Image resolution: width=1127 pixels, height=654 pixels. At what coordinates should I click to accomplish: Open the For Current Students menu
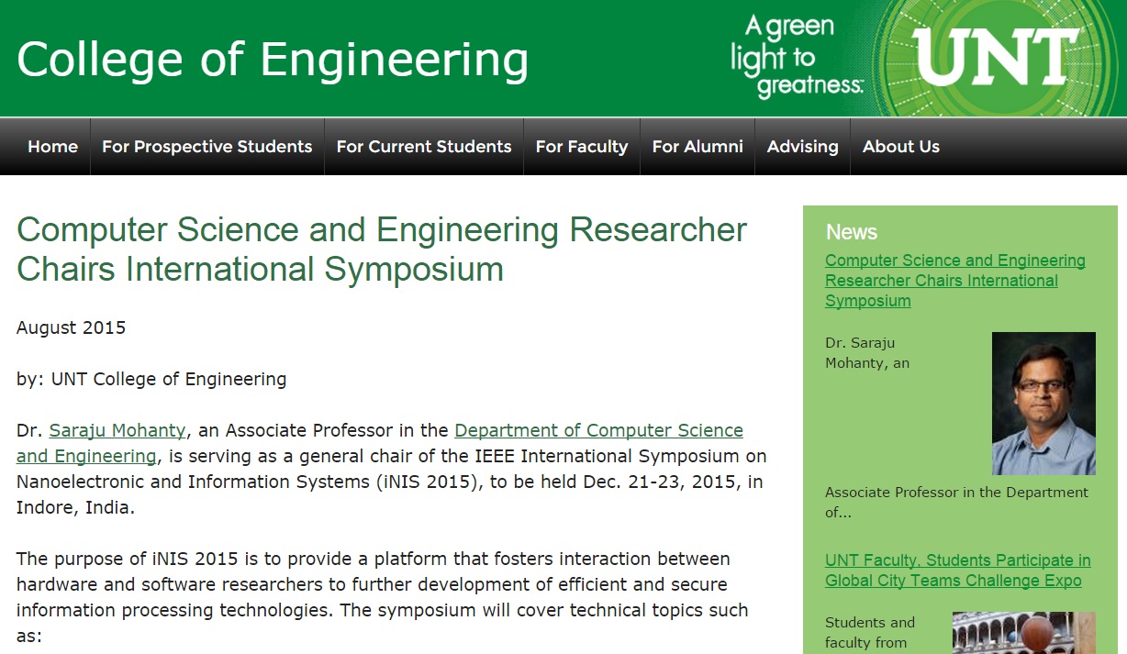[424, 147]
